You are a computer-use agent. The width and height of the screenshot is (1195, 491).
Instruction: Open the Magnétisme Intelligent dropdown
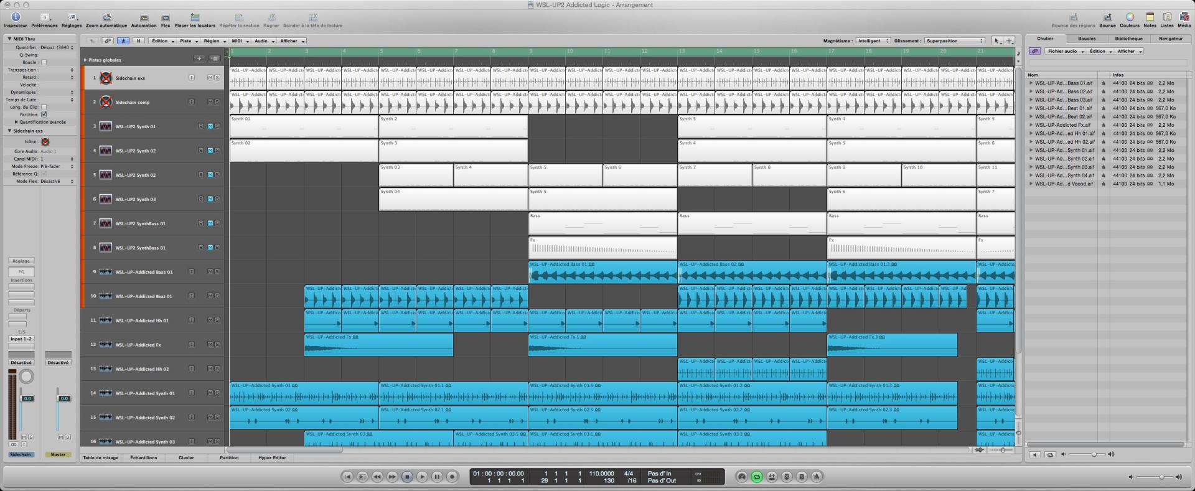873,41
